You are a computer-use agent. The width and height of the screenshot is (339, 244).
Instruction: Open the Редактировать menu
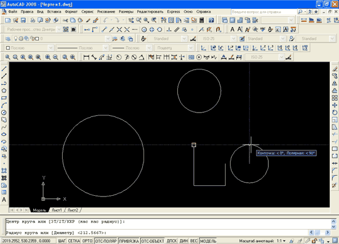[x=150, y=12]
